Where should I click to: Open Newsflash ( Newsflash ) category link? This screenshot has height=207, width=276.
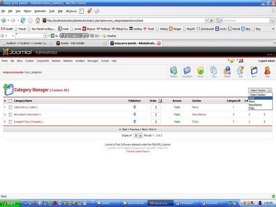[x=27, y=115]
